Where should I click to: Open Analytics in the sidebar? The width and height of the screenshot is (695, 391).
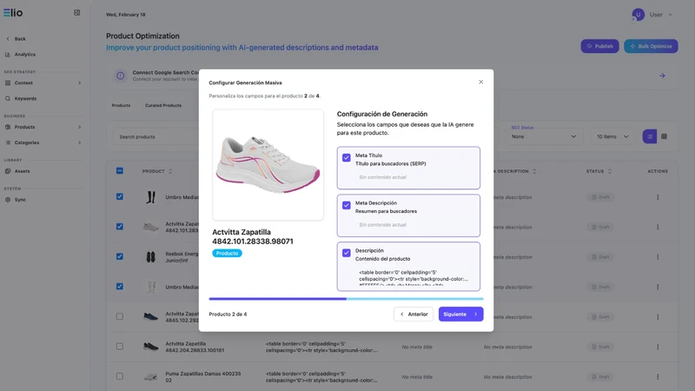[25, 55]
